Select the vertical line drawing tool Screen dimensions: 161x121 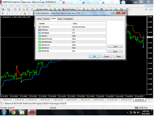pyautogui.click(x=12, y=13)
